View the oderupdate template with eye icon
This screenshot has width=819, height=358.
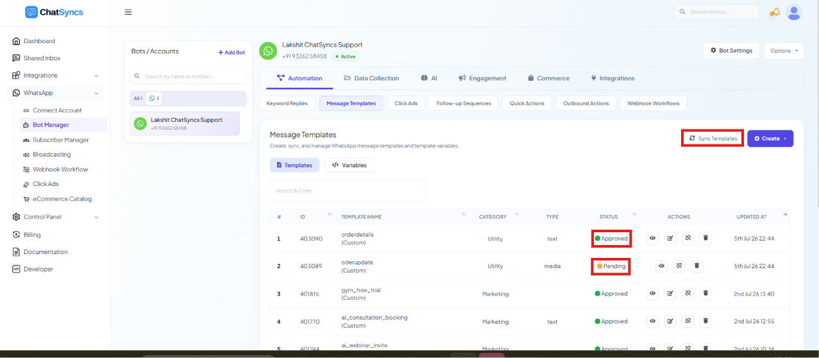tap(661, 266)
